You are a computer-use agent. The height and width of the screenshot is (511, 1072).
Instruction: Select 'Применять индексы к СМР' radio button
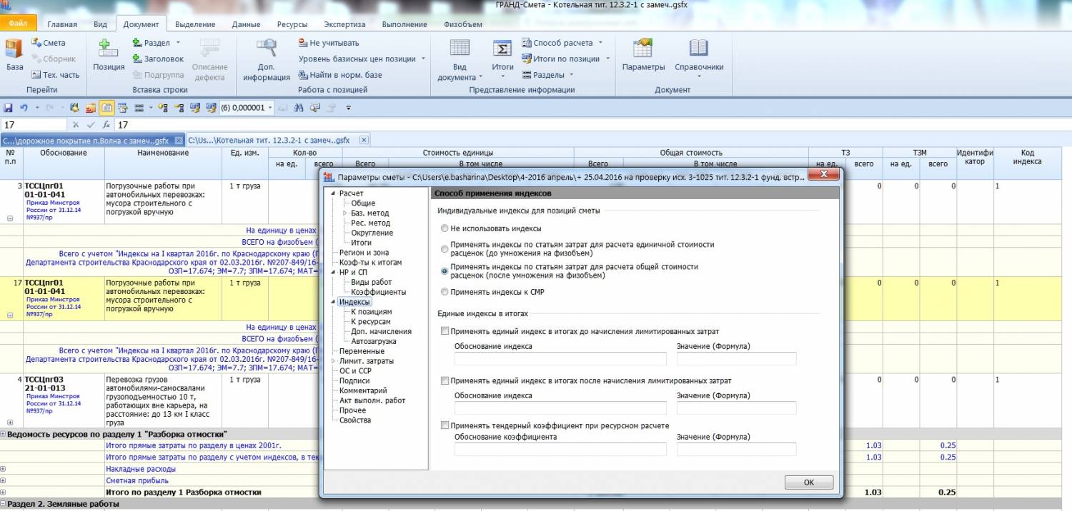[445, 291]
